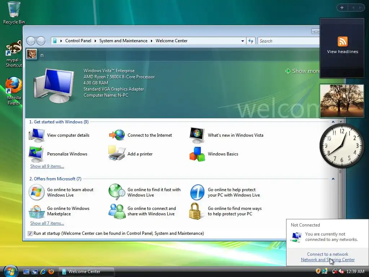Click the find it fast magnifier globe icon
369x277 pixels.
[117, 192]
